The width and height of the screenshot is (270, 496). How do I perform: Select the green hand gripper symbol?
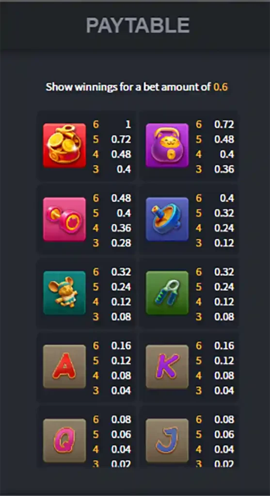(167, 293)
